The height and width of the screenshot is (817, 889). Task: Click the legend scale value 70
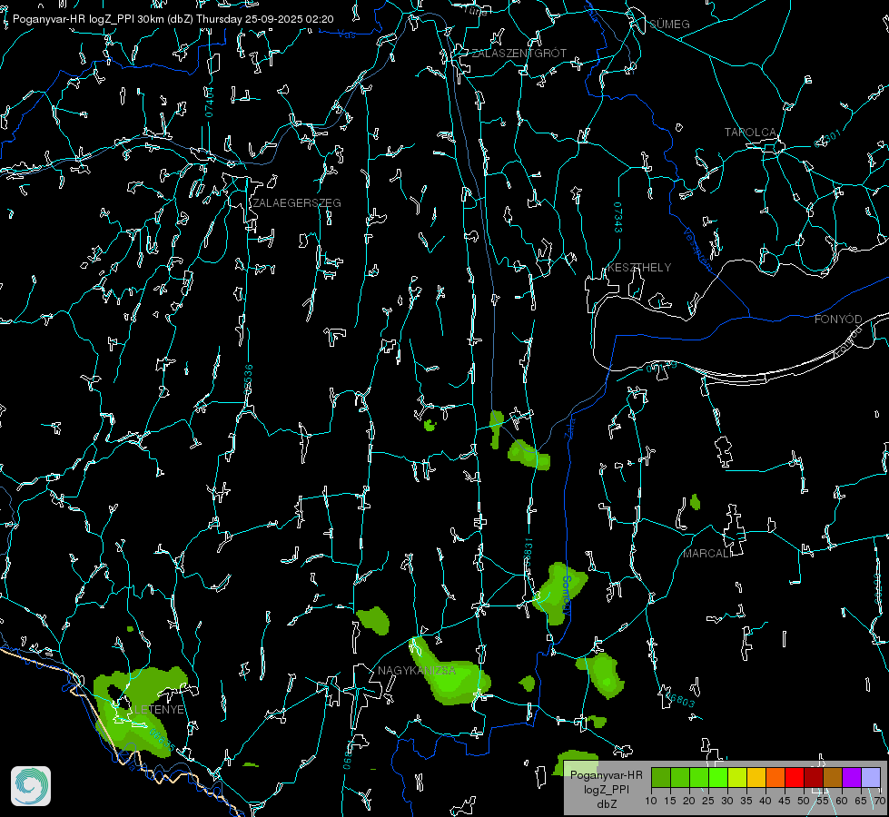(880, 801)
